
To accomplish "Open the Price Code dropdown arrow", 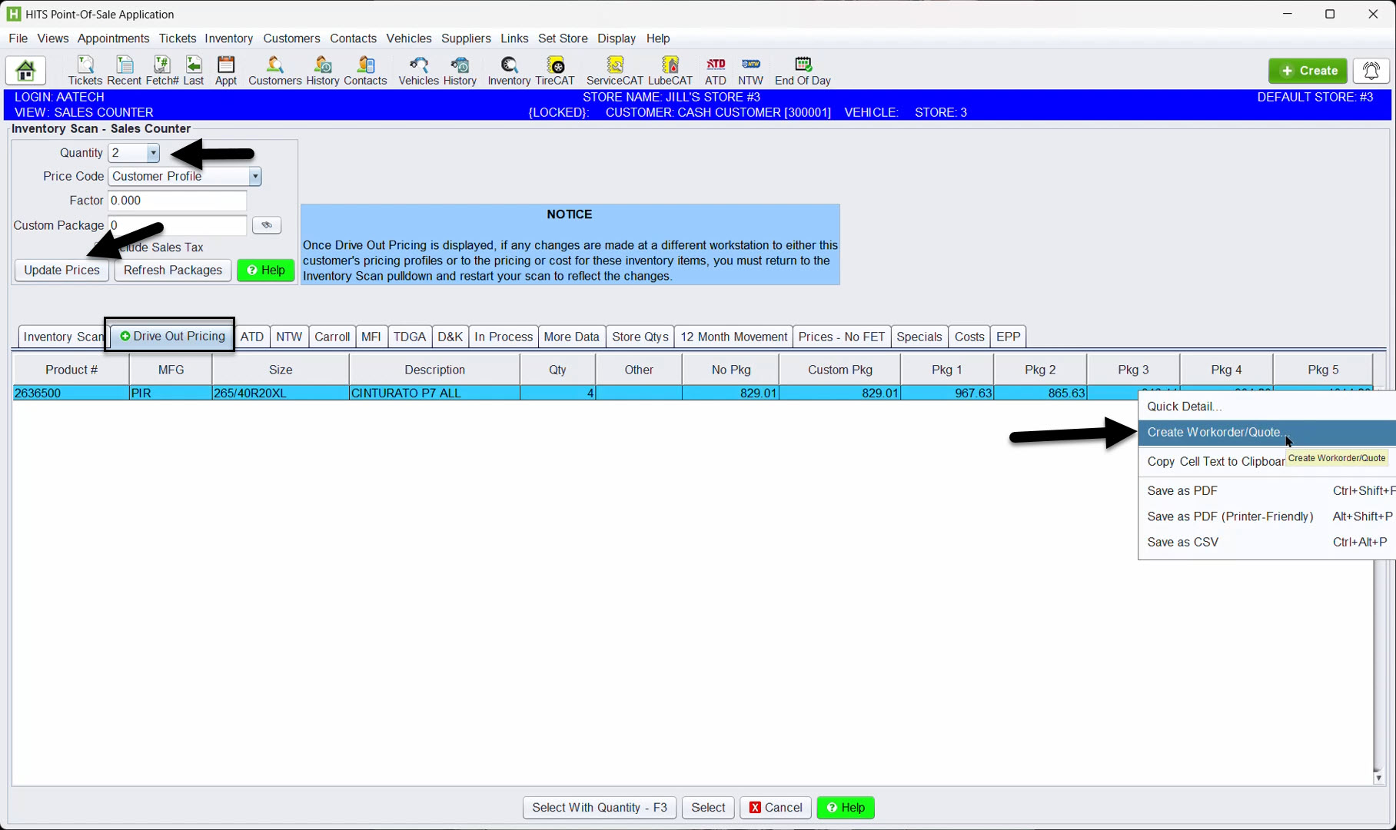I will pyautogui.click(x=254, y=177).
